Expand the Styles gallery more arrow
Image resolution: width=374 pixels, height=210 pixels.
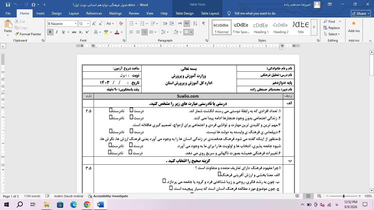(x=314, y=27)
